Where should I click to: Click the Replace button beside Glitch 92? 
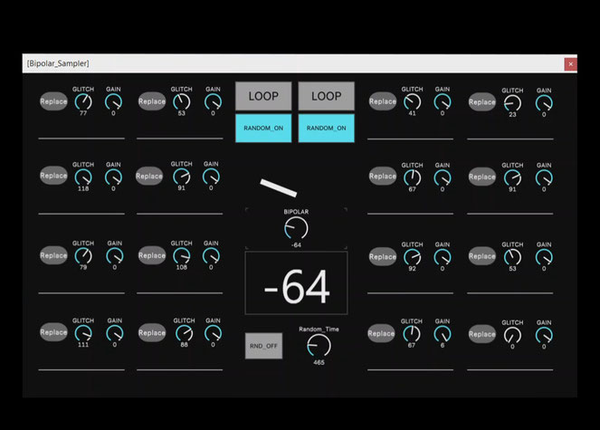tap(383, 256)
